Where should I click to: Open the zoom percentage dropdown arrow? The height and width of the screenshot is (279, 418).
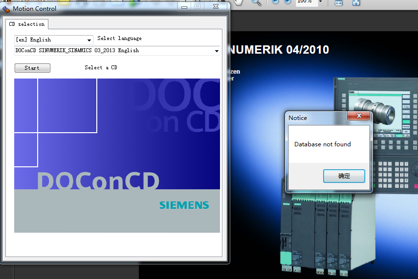pyautogui.click(x=320, y=2)
